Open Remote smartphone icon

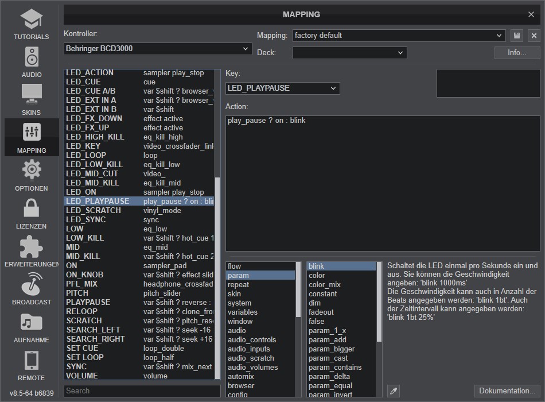point(32,361)
